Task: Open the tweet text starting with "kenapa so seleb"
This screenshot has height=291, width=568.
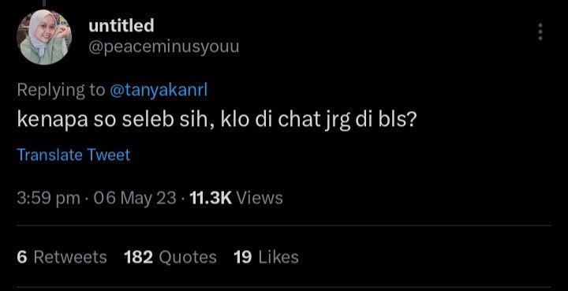Action: [216, 120]
